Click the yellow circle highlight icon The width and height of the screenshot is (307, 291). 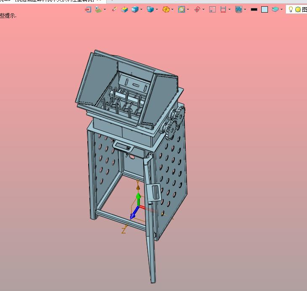tap(298, 9)
